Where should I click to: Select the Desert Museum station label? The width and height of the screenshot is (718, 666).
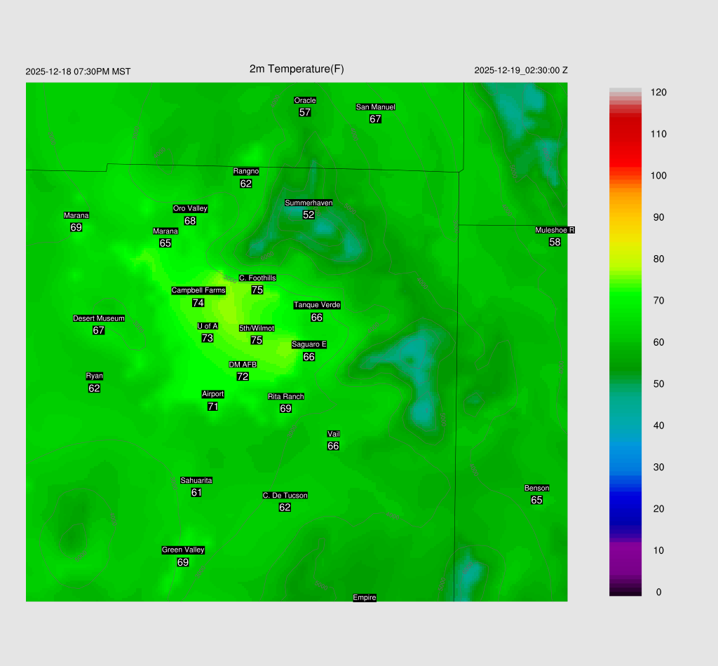point(99,319)
